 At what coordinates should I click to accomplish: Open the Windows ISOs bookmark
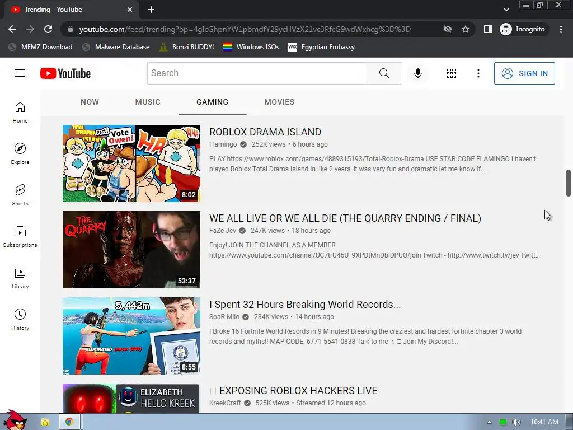click(x=251, y=47)
